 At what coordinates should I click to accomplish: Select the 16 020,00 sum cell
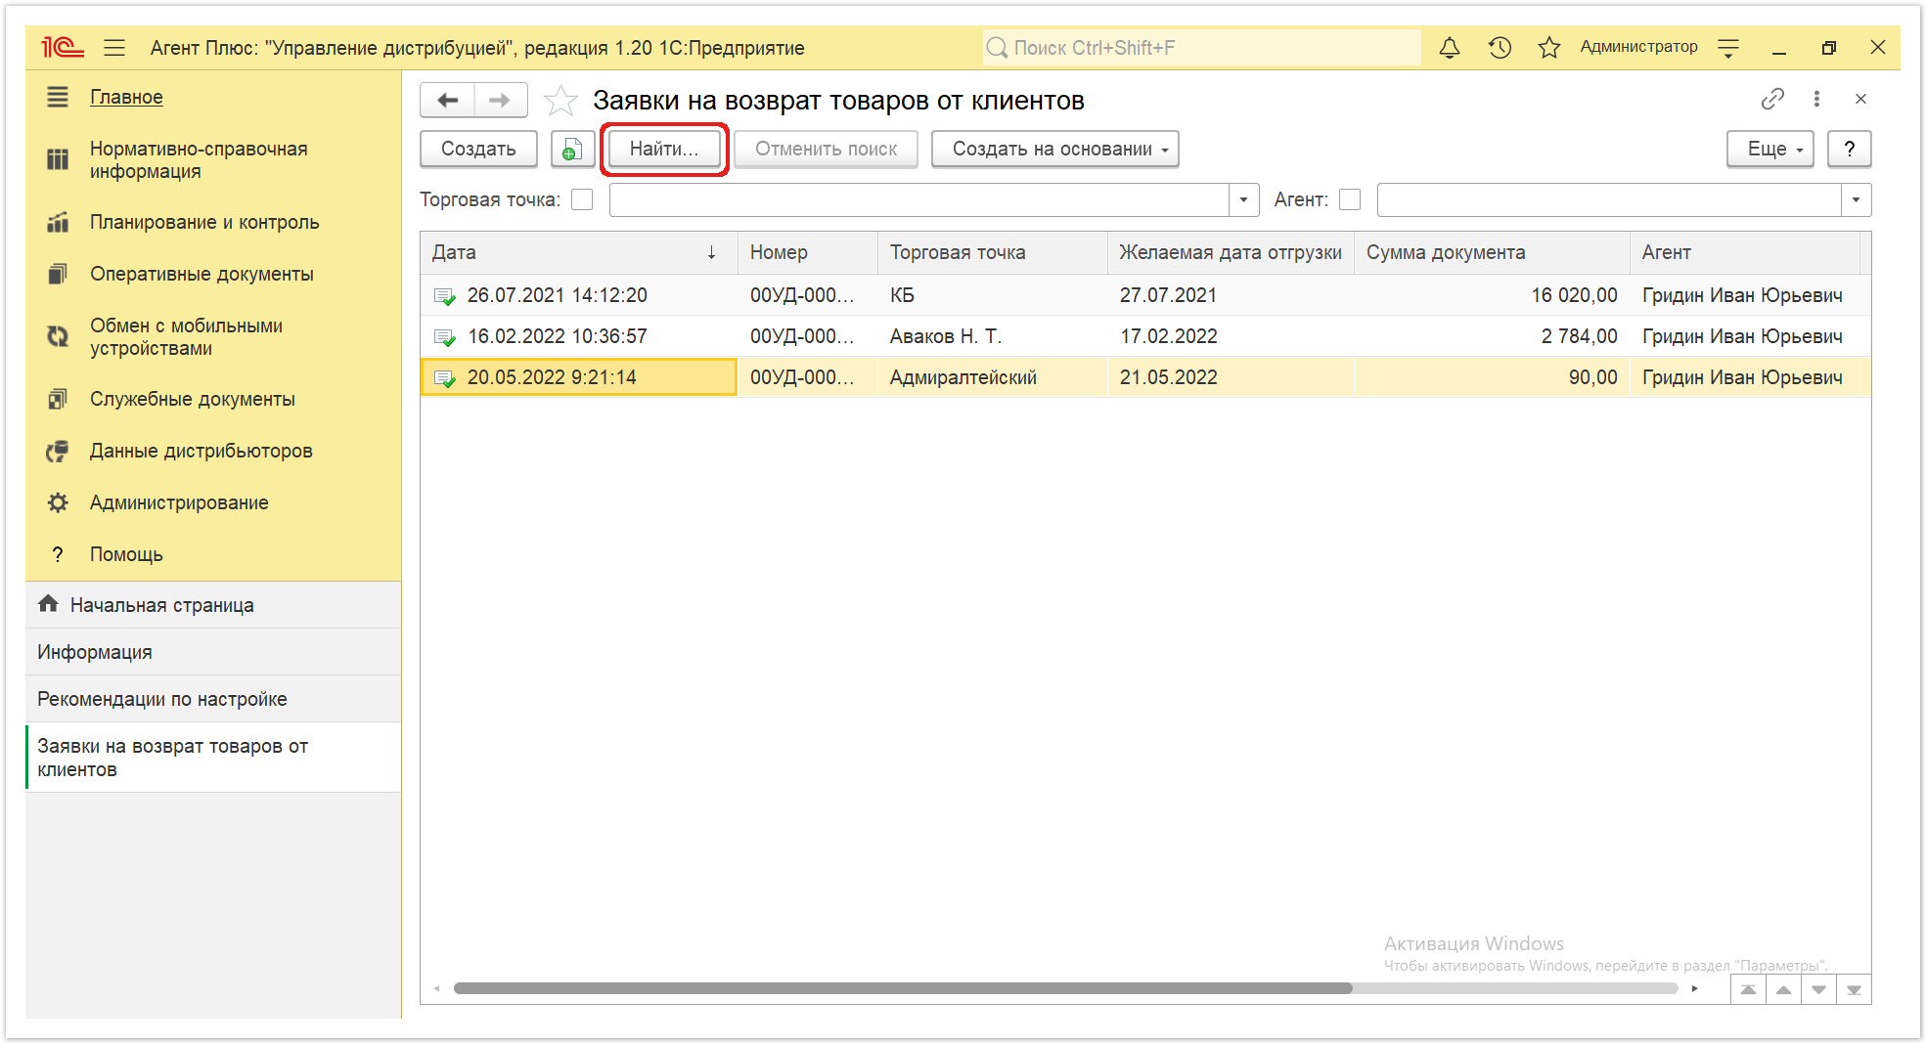click(1492, 295)
